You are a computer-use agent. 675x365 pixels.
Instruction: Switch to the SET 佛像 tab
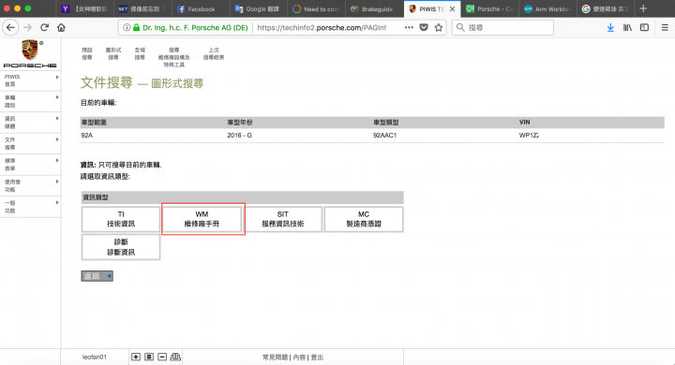[142, 9]
